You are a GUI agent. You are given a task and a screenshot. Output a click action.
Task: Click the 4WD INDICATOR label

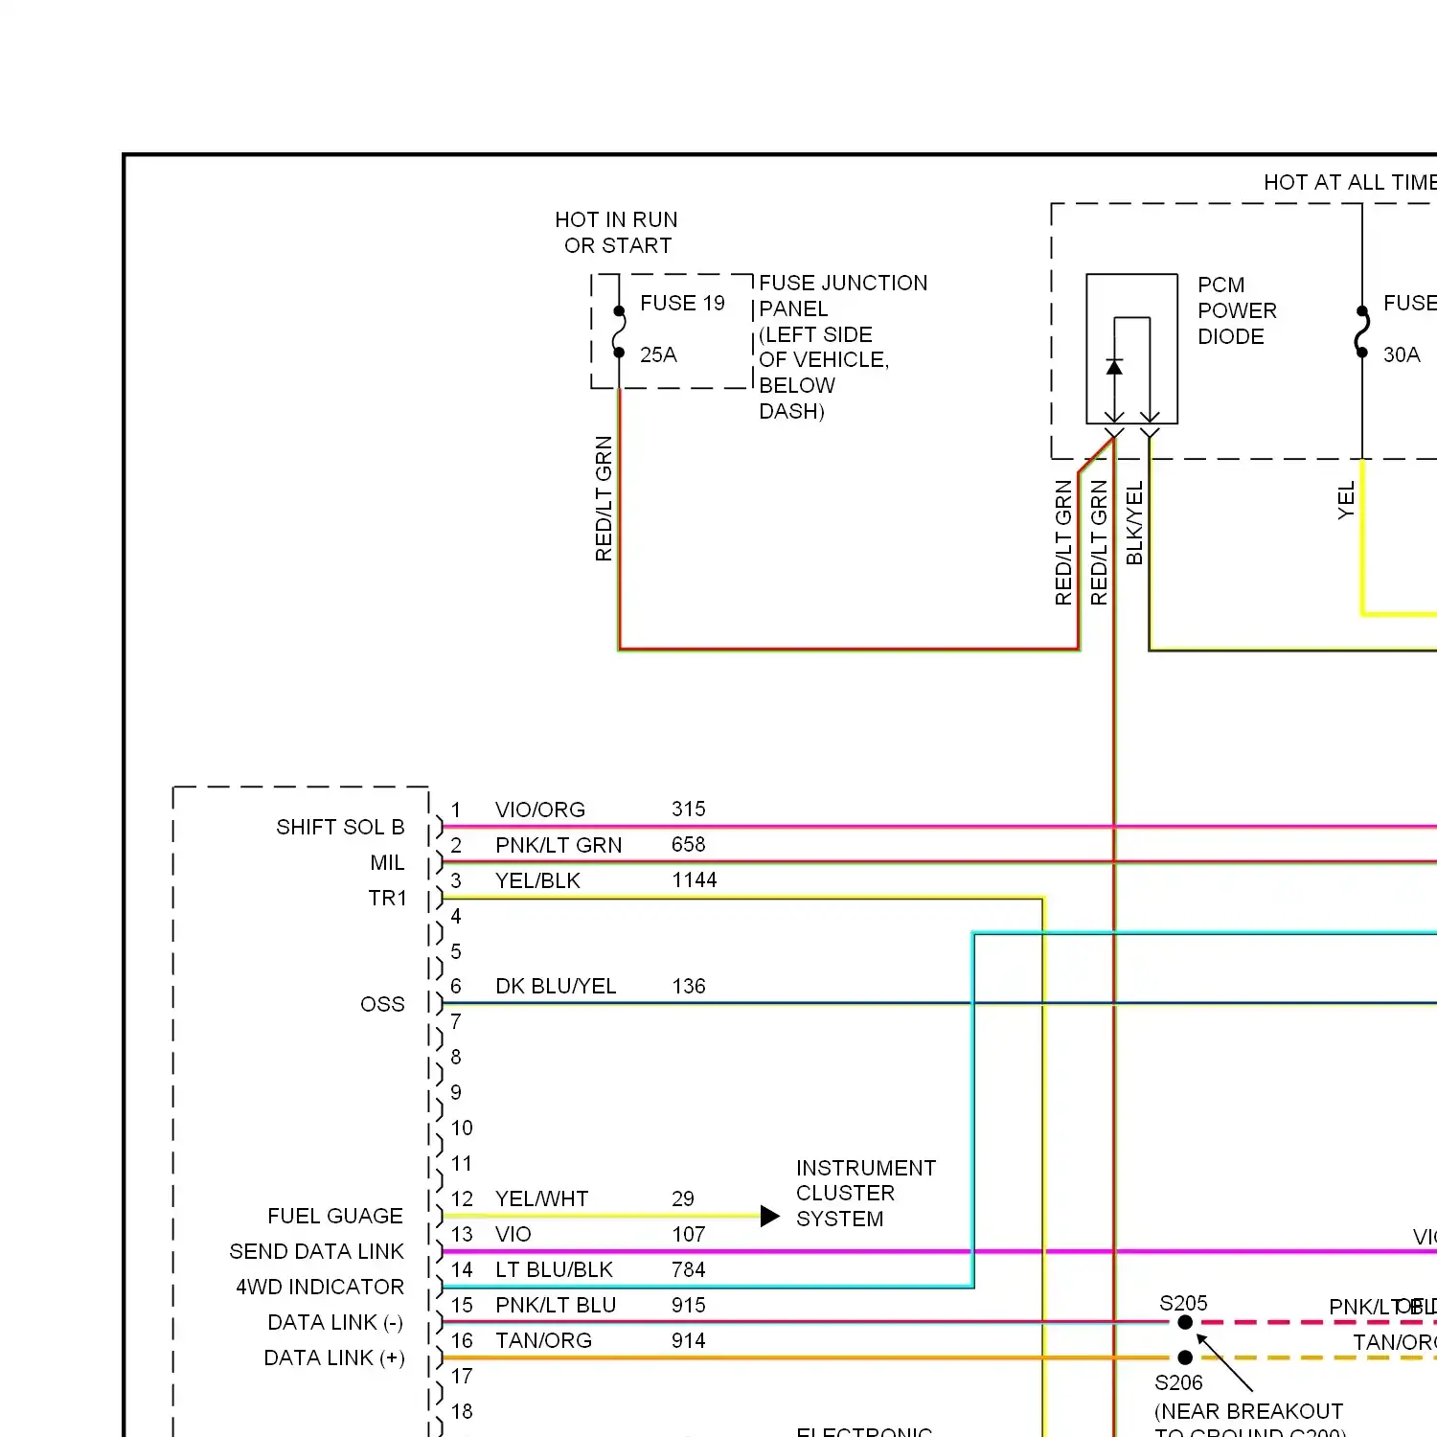[x=320, y=1287]
